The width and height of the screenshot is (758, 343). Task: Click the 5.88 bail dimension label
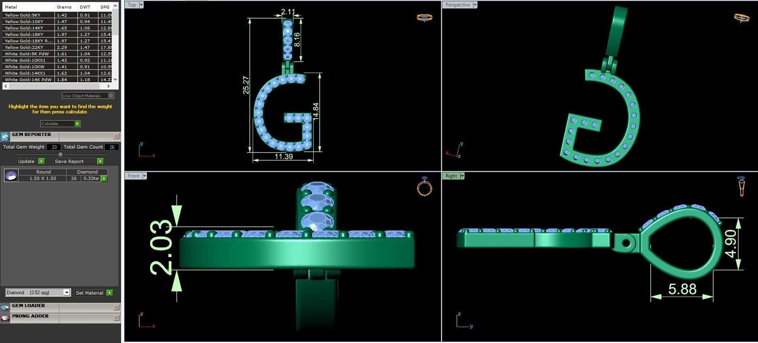682,289
